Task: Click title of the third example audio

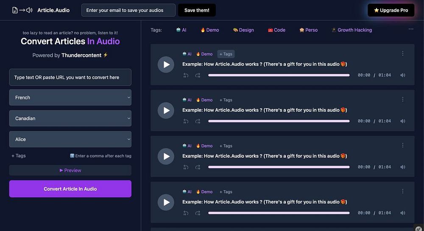Action: pos(265,156)
